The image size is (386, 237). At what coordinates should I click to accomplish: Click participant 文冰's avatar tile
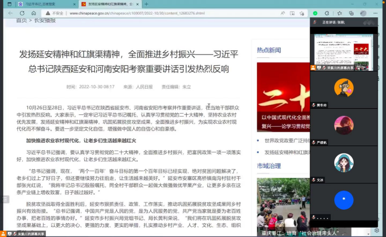[x=344, y=162]
